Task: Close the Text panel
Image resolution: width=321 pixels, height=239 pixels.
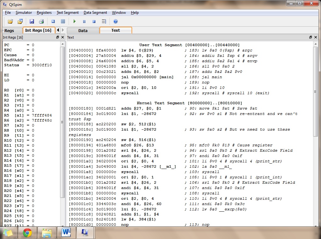Action: pyautogui.click(x=316, y=37)
